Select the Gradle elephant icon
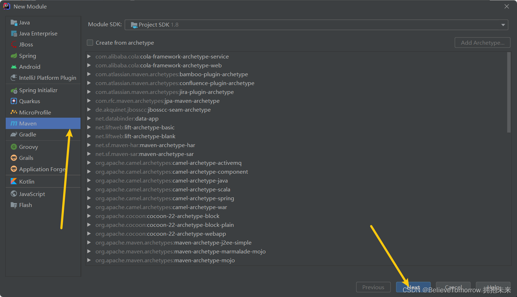The height and width of the screenshot is (297, 517). tap(14, 135)
